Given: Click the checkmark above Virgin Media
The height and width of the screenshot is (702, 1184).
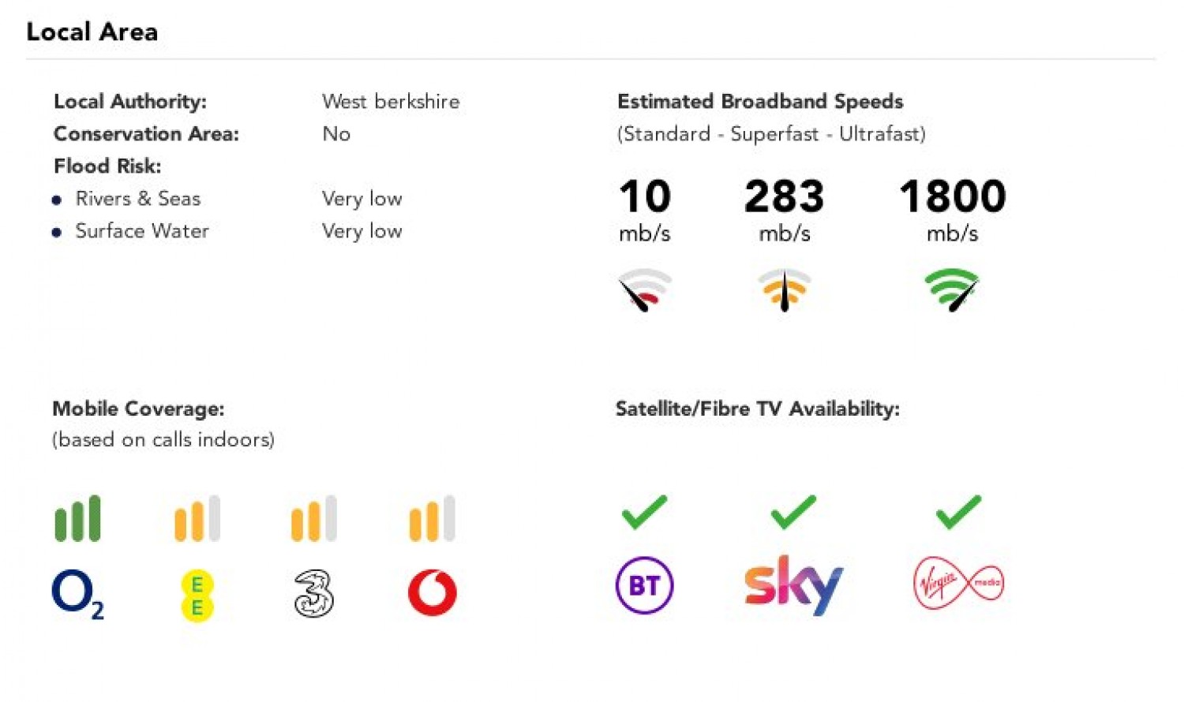Looking at the screenshot, I should pos(958,512).
